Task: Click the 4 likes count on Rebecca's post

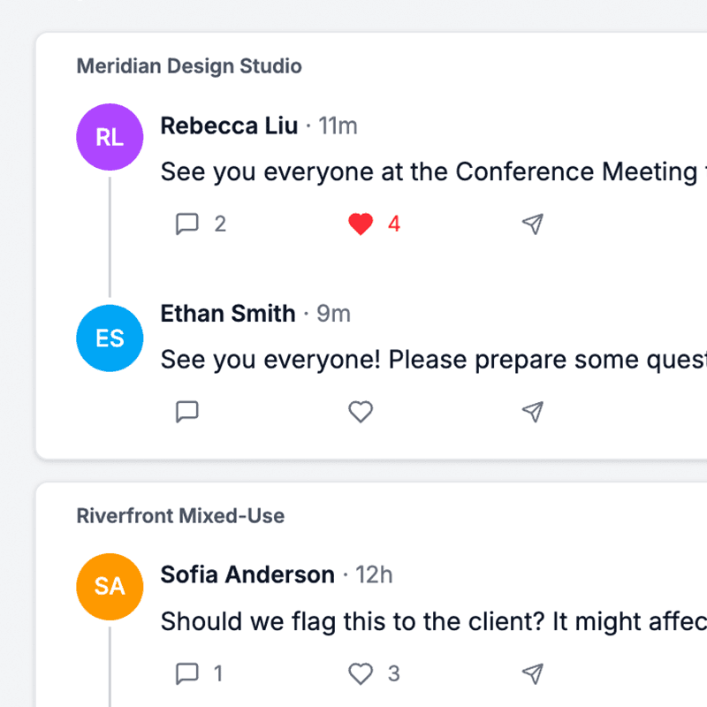Action: (392, 224)
